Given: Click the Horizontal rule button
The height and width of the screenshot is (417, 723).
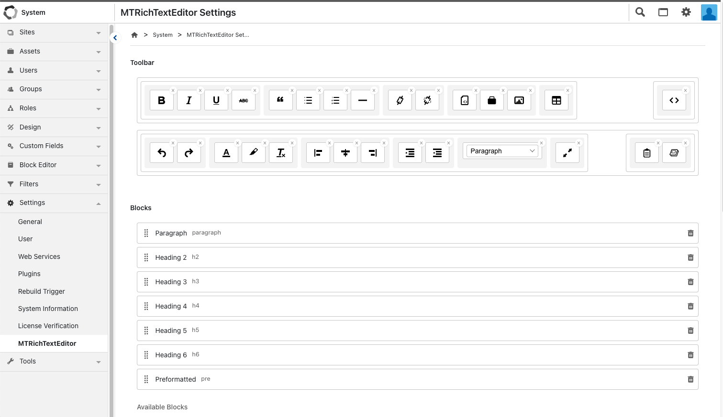Looking at the screenshot, I should pyautogui.click(x=363, y=100).
